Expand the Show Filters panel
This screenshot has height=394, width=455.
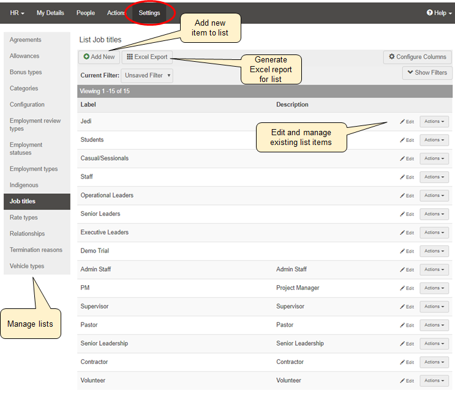[x=427, y=73]
